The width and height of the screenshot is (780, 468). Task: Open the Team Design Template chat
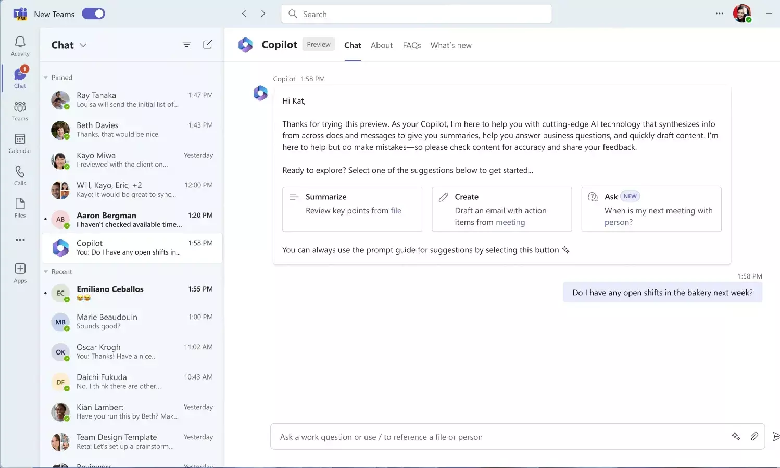click(x=132, y=441)
